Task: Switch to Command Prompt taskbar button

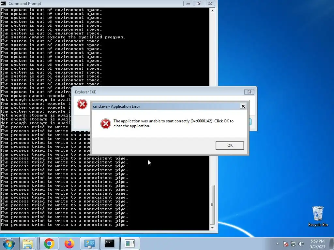Action: [110, 243]
